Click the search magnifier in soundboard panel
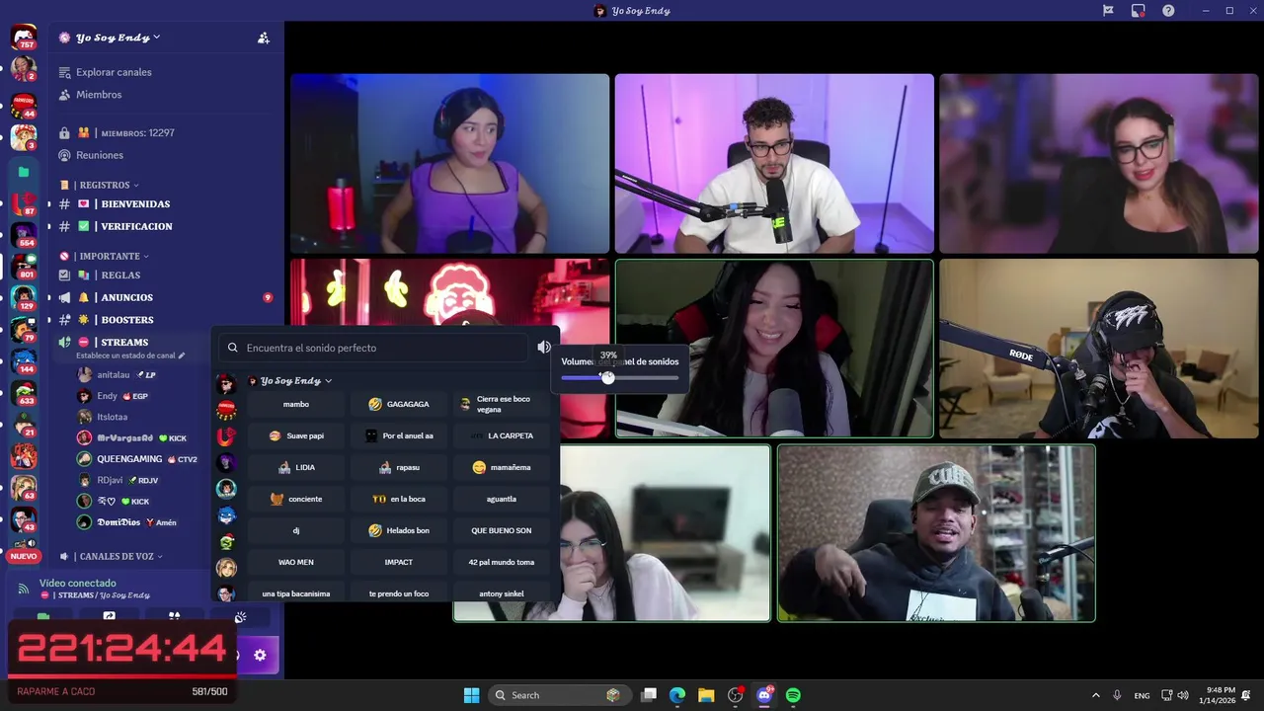The height and width of the screenshot is (711, 1264). [233, 348]
